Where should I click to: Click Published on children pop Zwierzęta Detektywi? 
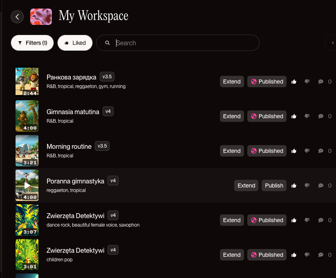(x=267, y=255)
